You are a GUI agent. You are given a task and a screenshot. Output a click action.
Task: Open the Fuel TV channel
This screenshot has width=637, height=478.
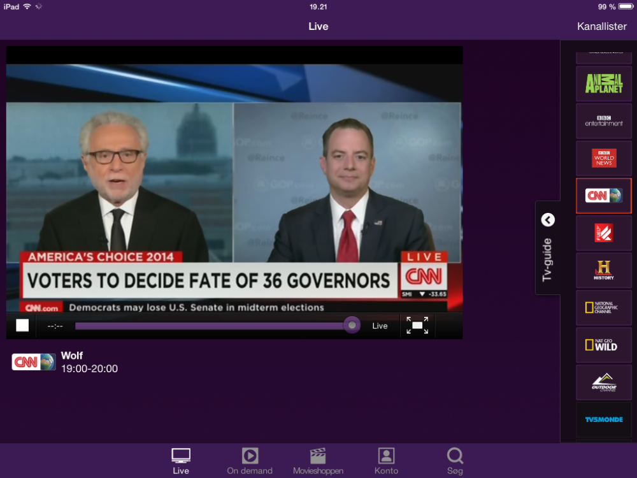(x=604, y=233)
